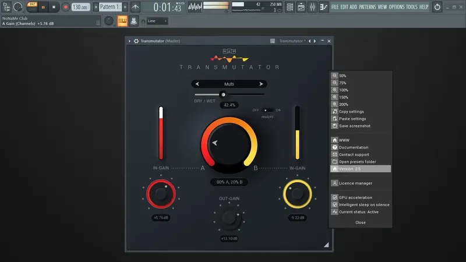Click the large A/B morph knob

click(x=229, y=144)
